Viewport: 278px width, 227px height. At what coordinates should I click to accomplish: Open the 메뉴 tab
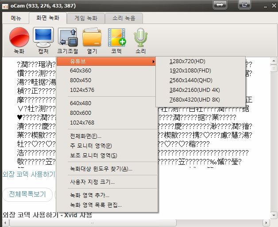tap(16, 18)
